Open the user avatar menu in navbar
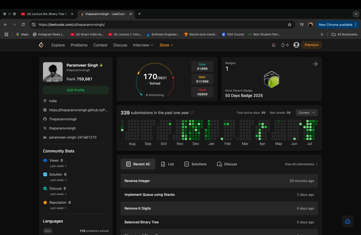 pyautogui.click(x=296, y=45)
